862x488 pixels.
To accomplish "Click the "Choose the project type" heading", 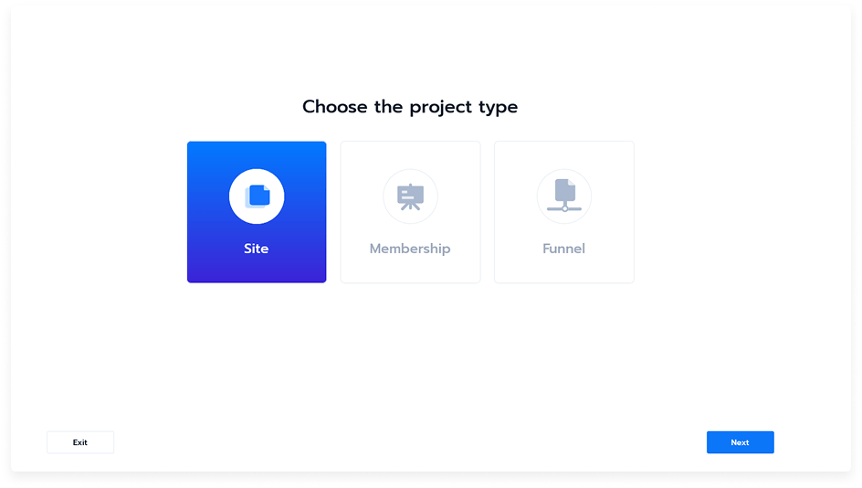I will pyautogui.click(x=410, y=107).
